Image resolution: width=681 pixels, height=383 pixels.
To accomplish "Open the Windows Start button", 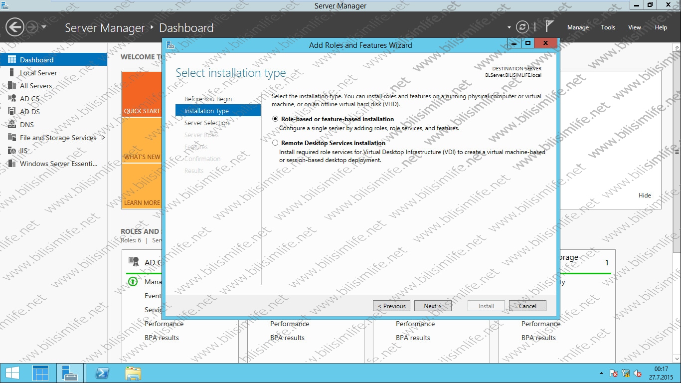I will click(12, 373).
